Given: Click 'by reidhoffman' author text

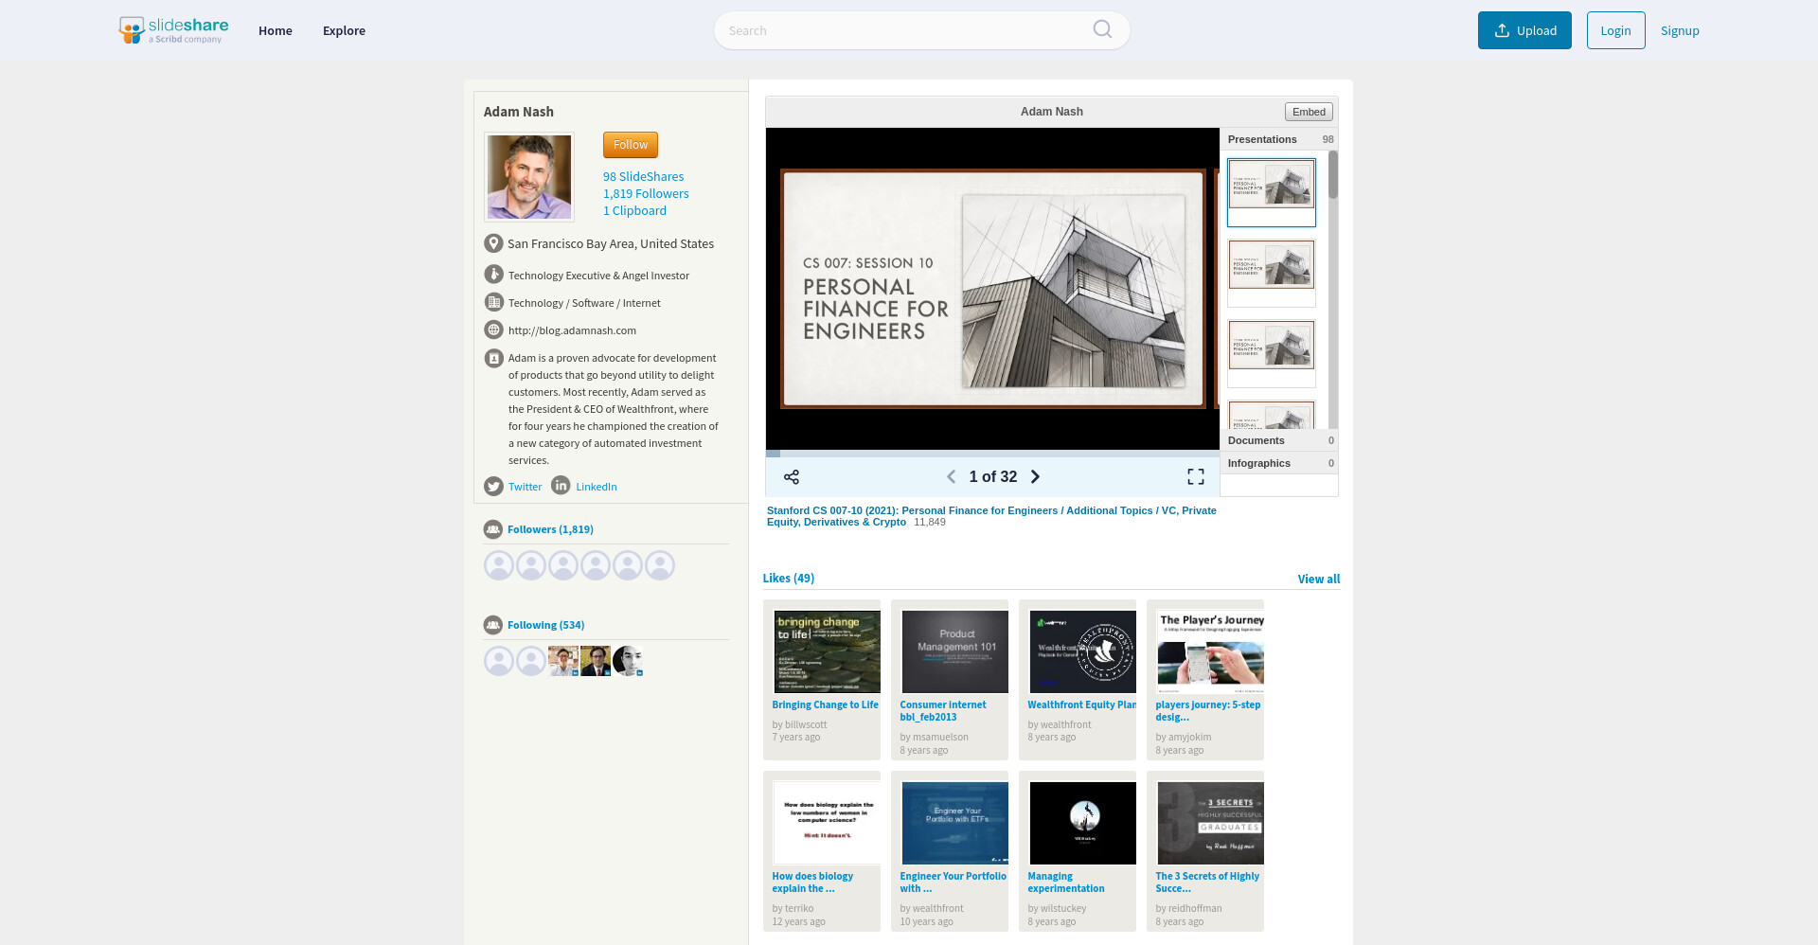Looking at the screenshot, I should [x=1188, y=909].
